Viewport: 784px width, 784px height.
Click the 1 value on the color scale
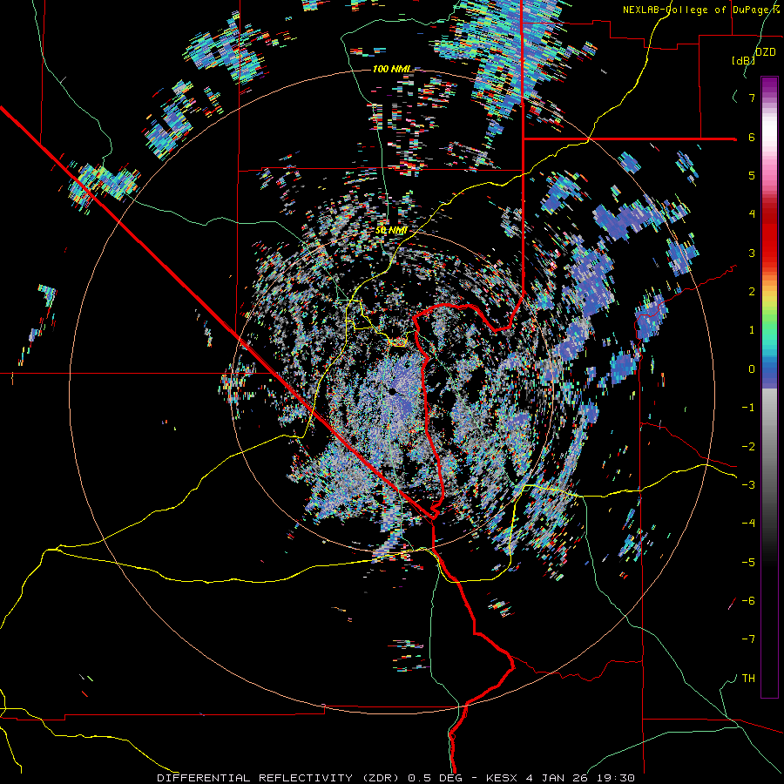tap(752, 330)
